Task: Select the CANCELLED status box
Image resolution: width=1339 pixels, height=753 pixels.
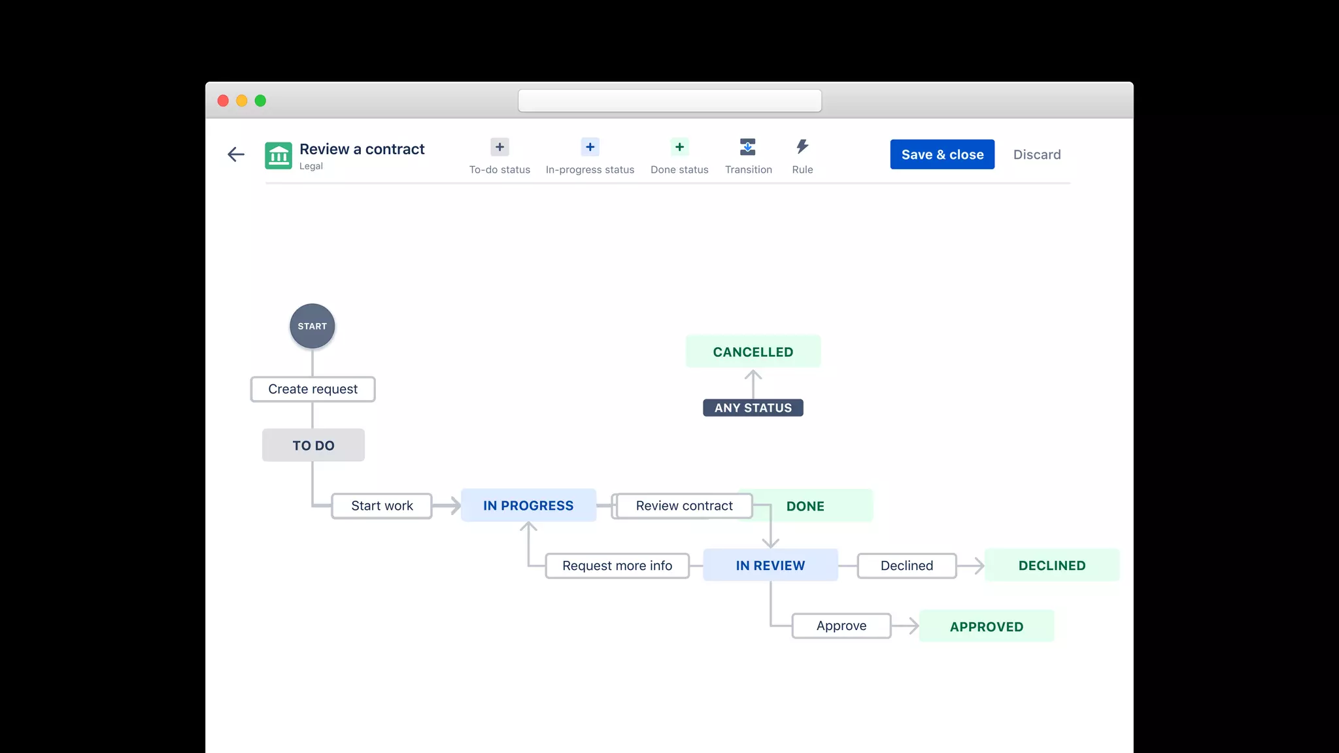Action: [x=753, y=352]
